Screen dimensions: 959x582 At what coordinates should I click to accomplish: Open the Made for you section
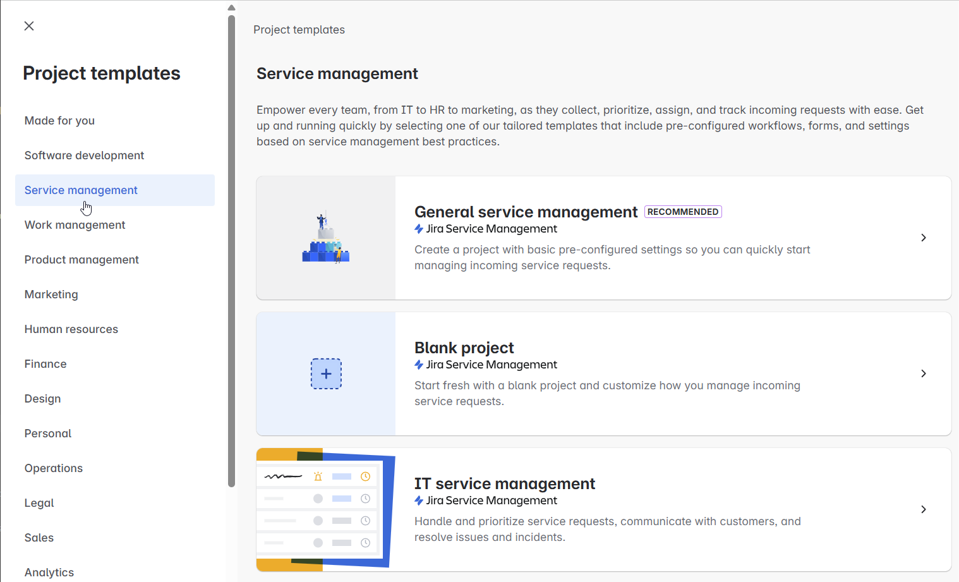[x=59, y=120]
